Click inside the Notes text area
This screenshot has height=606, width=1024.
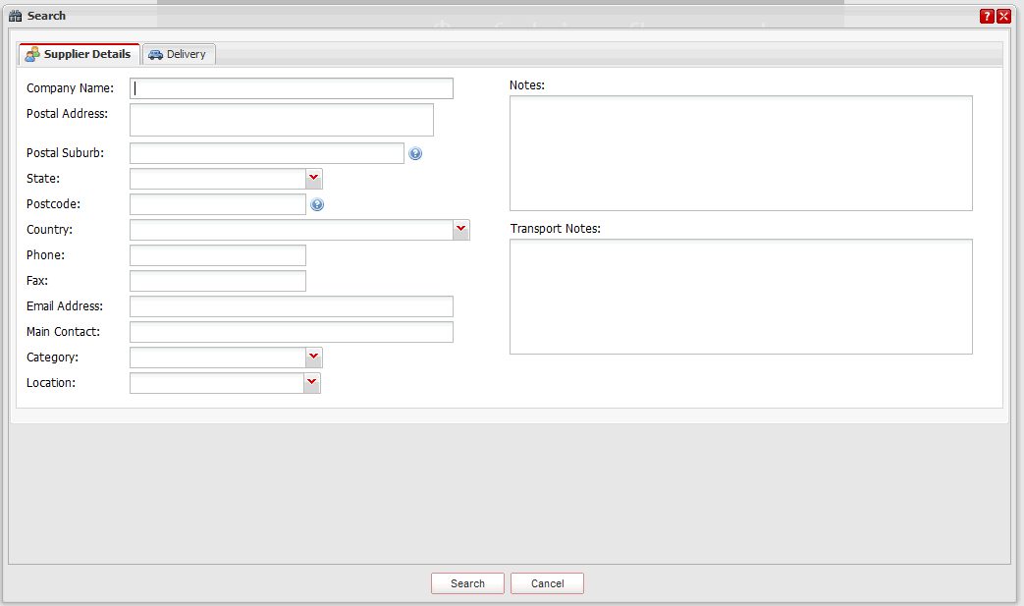click(x=740, y=153)
